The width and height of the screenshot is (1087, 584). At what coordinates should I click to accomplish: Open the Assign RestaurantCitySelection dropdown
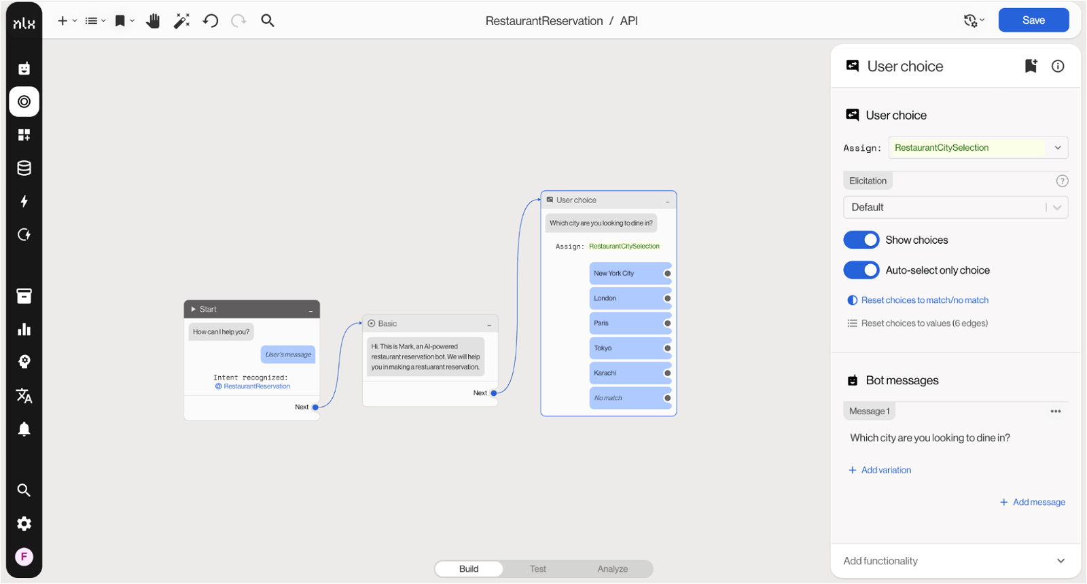point(978,148)
